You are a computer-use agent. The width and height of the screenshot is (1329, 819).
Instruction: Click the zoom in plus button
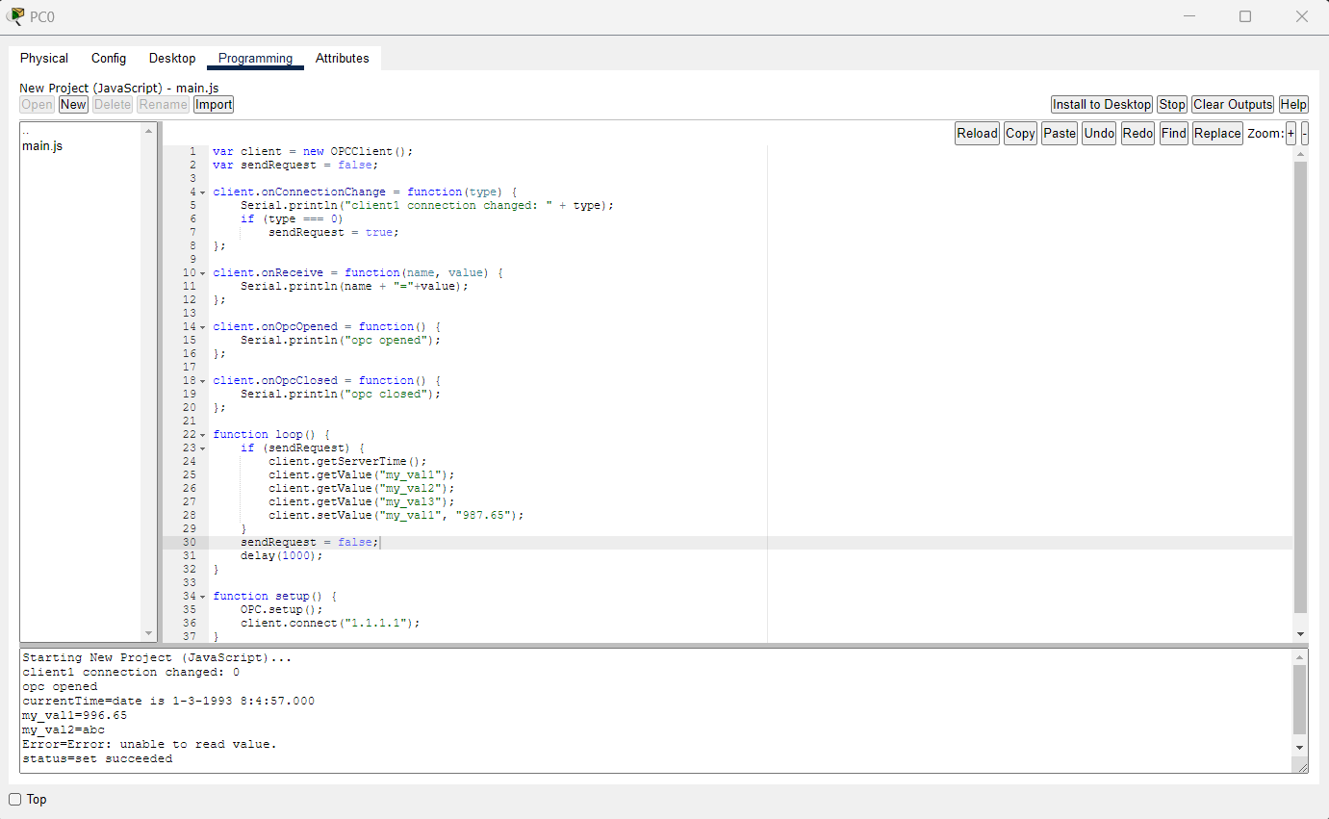pyautogui.click(x=1291, y=134)
